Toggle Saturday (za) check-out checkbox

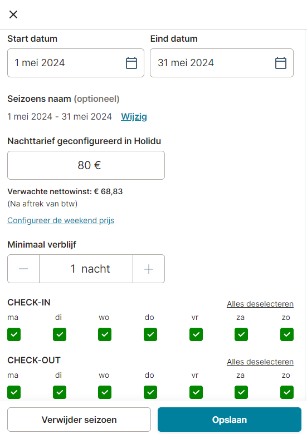point(241,392)
